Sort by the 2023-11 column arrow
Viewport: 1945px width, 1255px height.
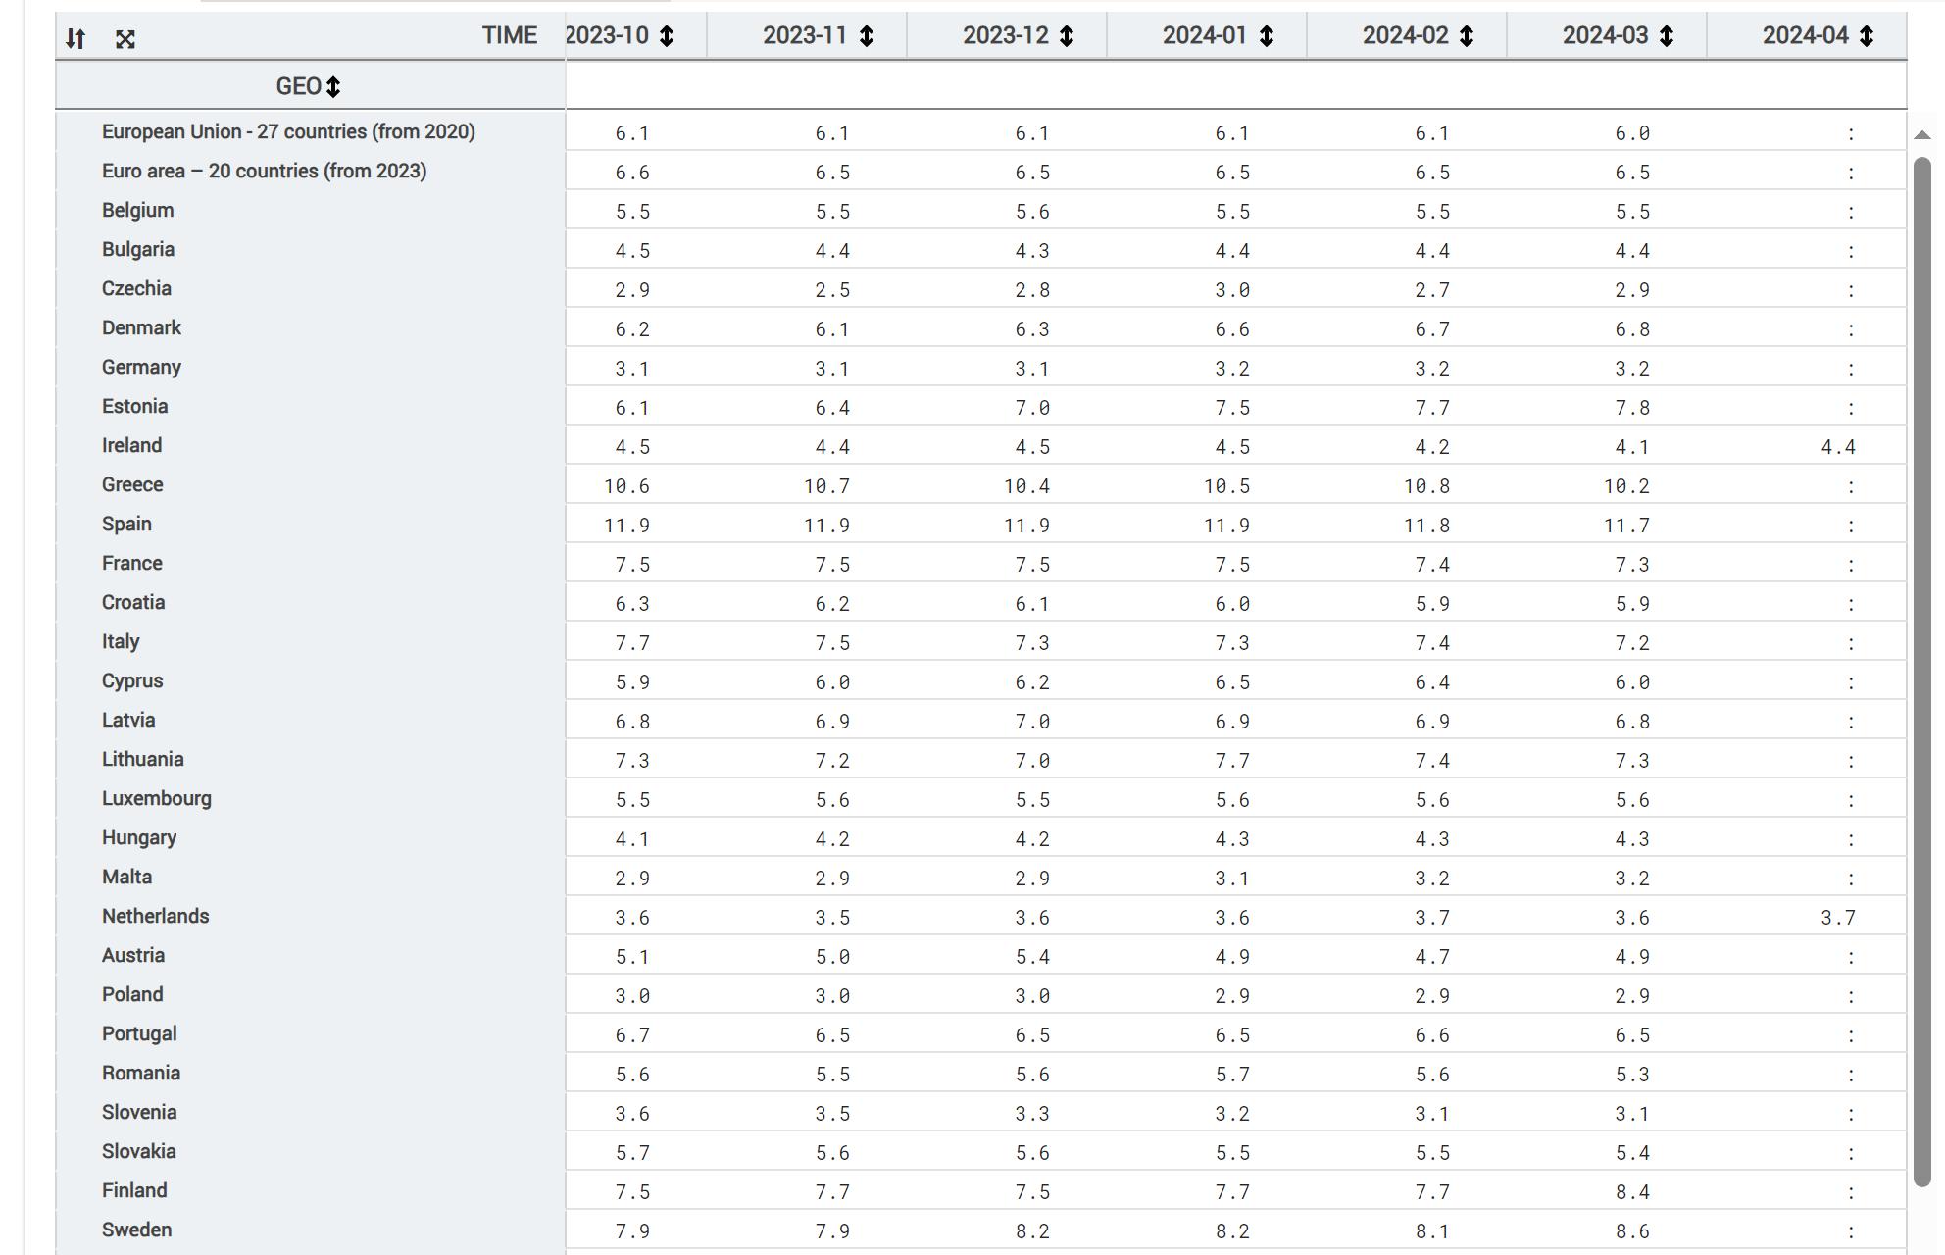[x=867, y=36]
